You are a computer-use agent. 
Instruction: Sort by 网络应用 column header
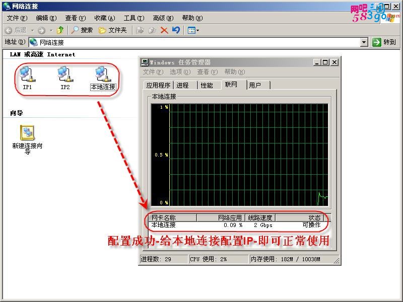click(x=221, y=218)
